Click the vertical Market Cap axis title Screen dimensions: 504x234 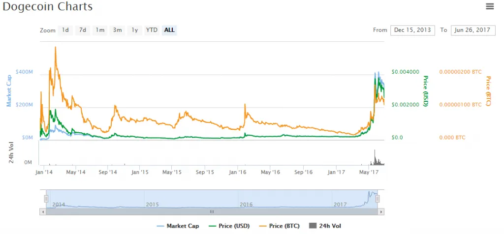pyautogui.click(x=9, y=91)
